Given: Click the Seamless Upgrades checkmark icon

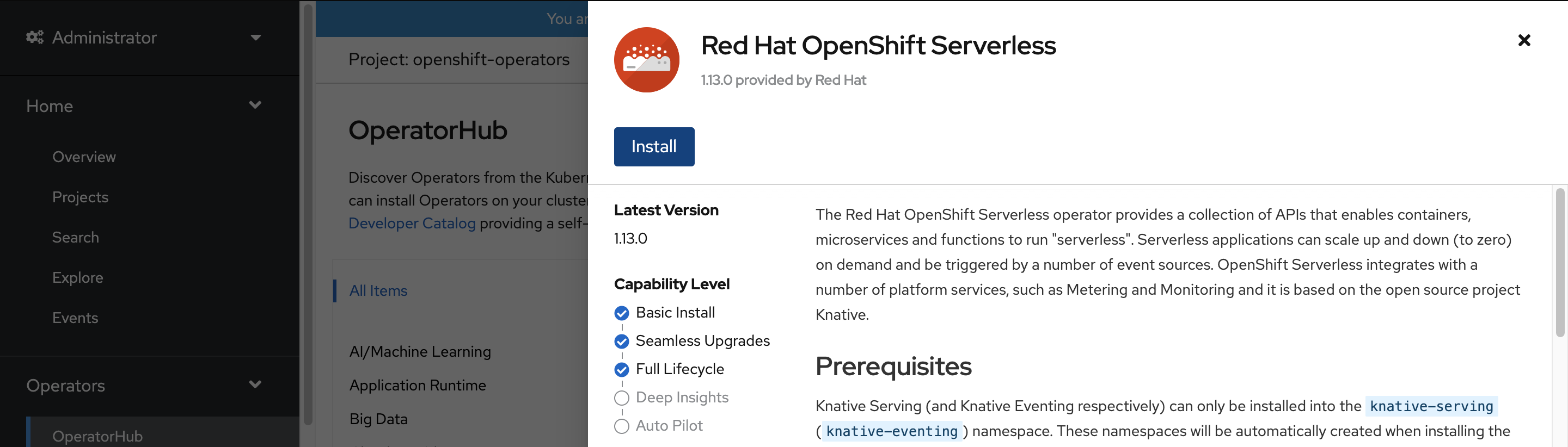Looking at the screenshot, I should 621,341.
